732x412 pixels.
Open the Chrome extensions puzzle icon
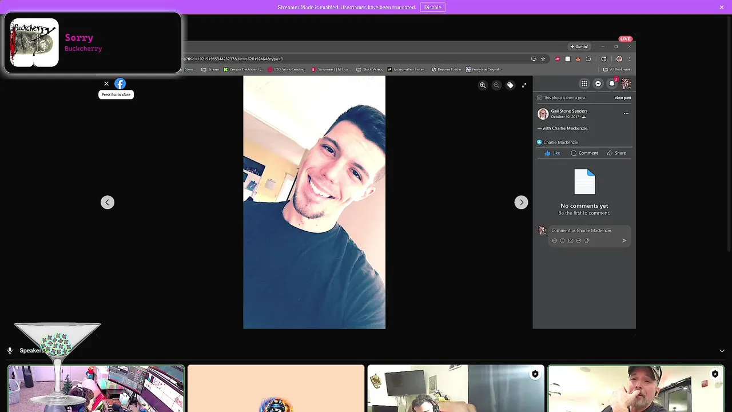coord(588,59)
